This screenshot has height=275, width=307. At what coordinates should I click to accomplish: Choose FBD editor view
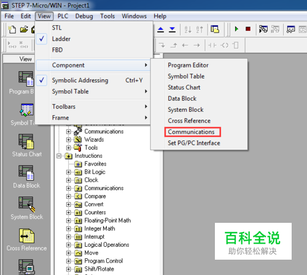tap(94, 50)
